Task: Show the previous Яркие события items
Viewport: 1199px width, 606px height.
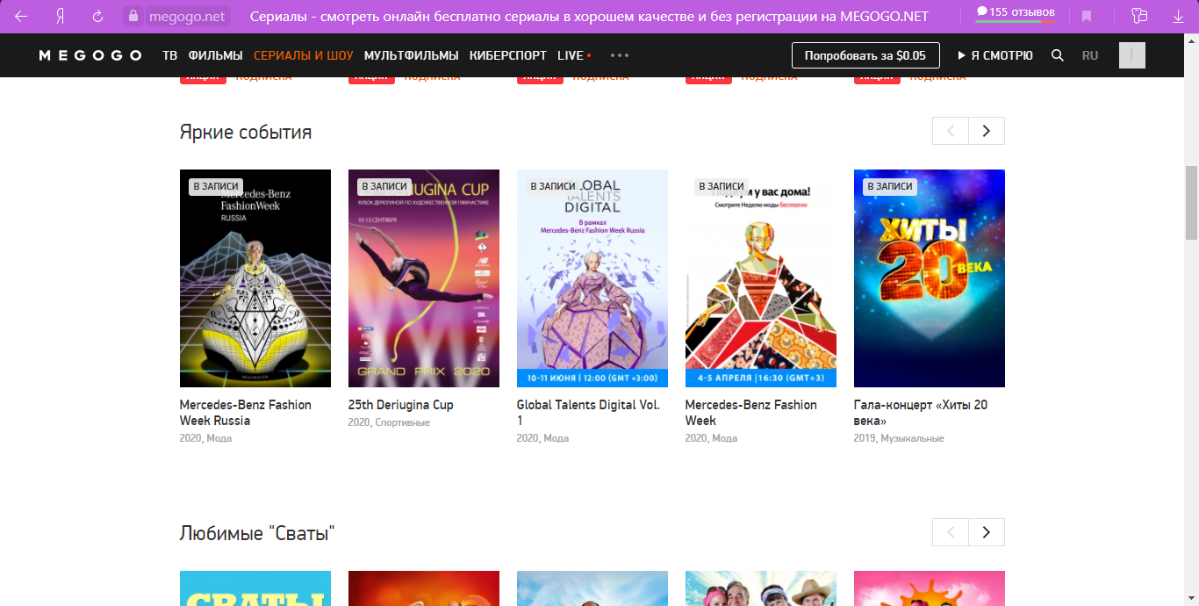Action: [x=951, y=131]
